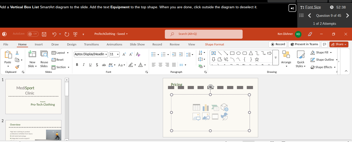
Task: Click the New Slide icon
Action: point(32,54)
